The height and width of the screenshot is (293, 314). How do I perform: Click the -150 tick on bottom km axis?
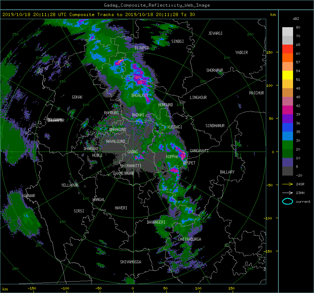pos(32,288)
